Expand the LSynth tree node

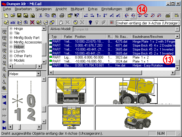11,51
